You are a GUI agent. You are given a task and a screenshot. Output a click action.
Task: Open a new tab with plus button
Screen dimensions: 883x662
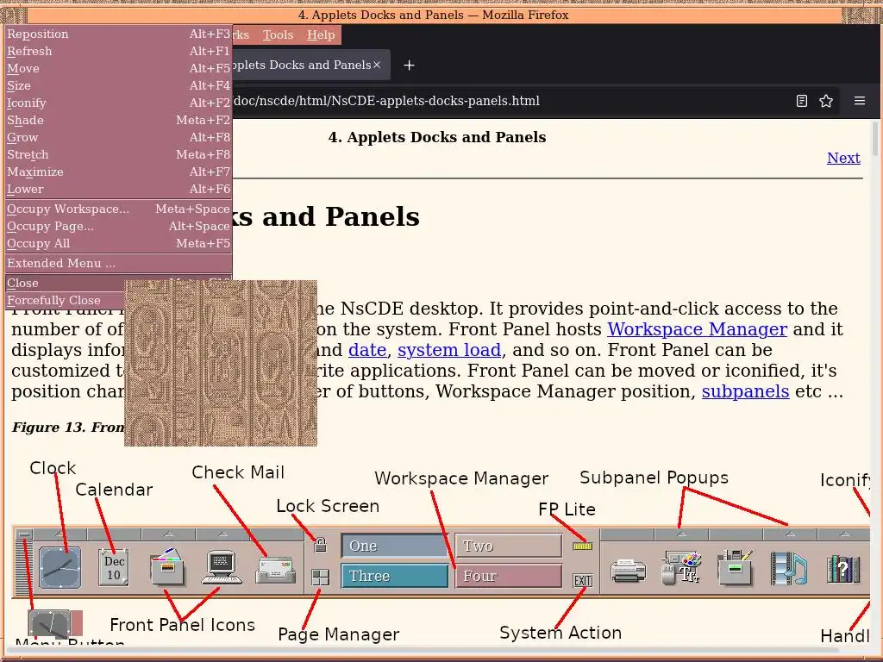pos(410,66)
